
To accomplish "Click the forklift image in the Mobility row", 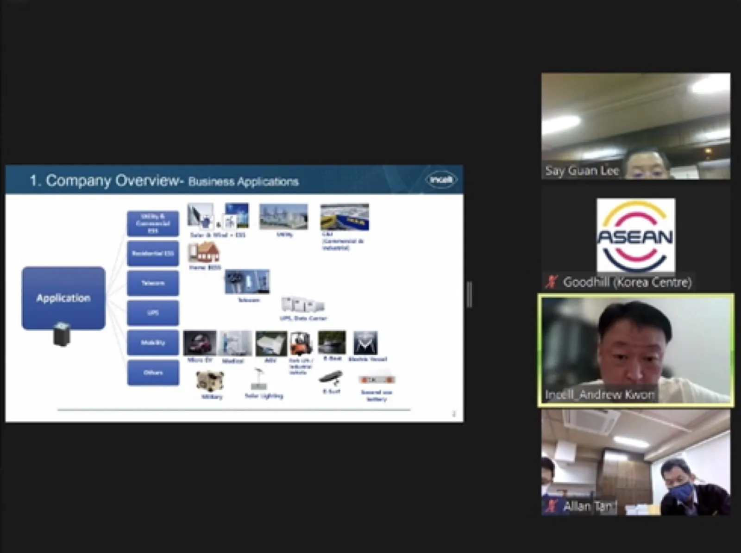I will 301,343.
